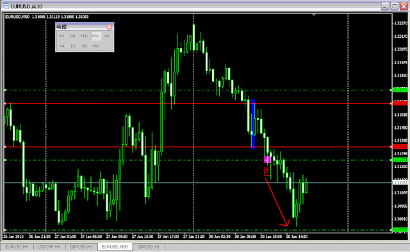Open GBPUSD,H1 tab right after USDCHF,H4 tab
The height and width of the screenshot is (252, 410).
tap(81, 247)
